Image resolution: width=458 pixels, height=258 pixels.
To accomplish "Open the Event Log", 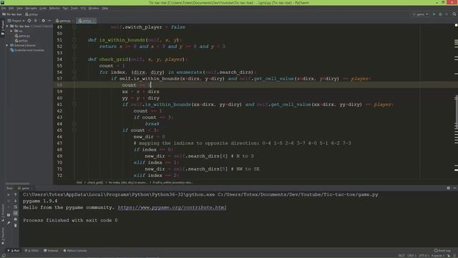I will tap(442, 251).
